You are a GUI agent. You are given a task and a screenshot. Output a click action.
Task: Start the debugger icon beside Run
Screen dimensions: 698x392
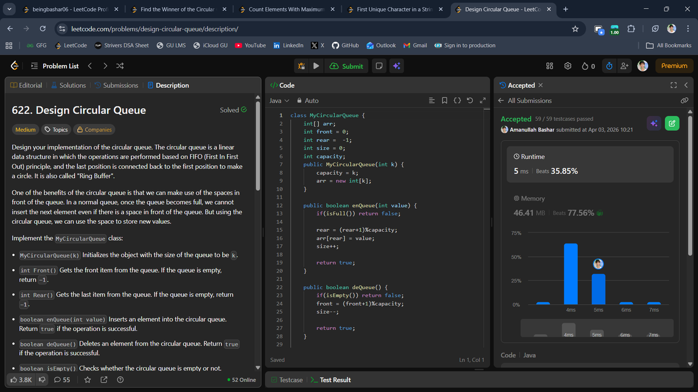pos(302,66)
